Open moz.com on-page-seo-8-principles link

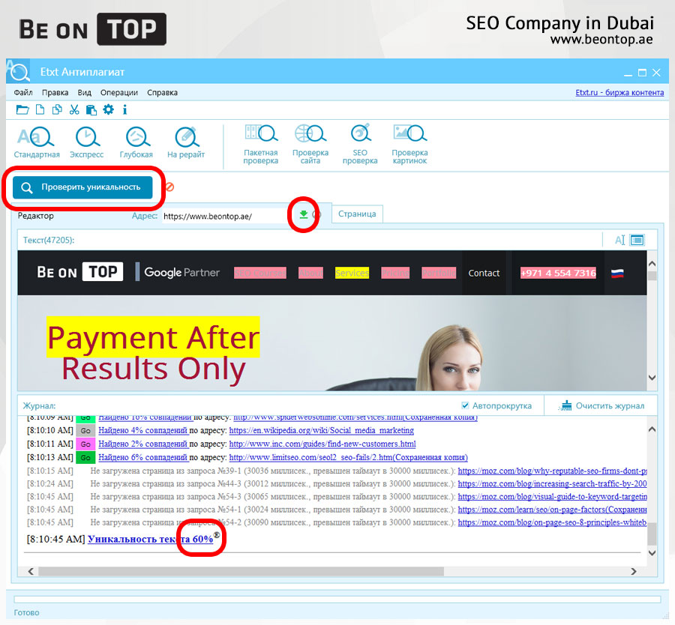click(x=552, y=522)
